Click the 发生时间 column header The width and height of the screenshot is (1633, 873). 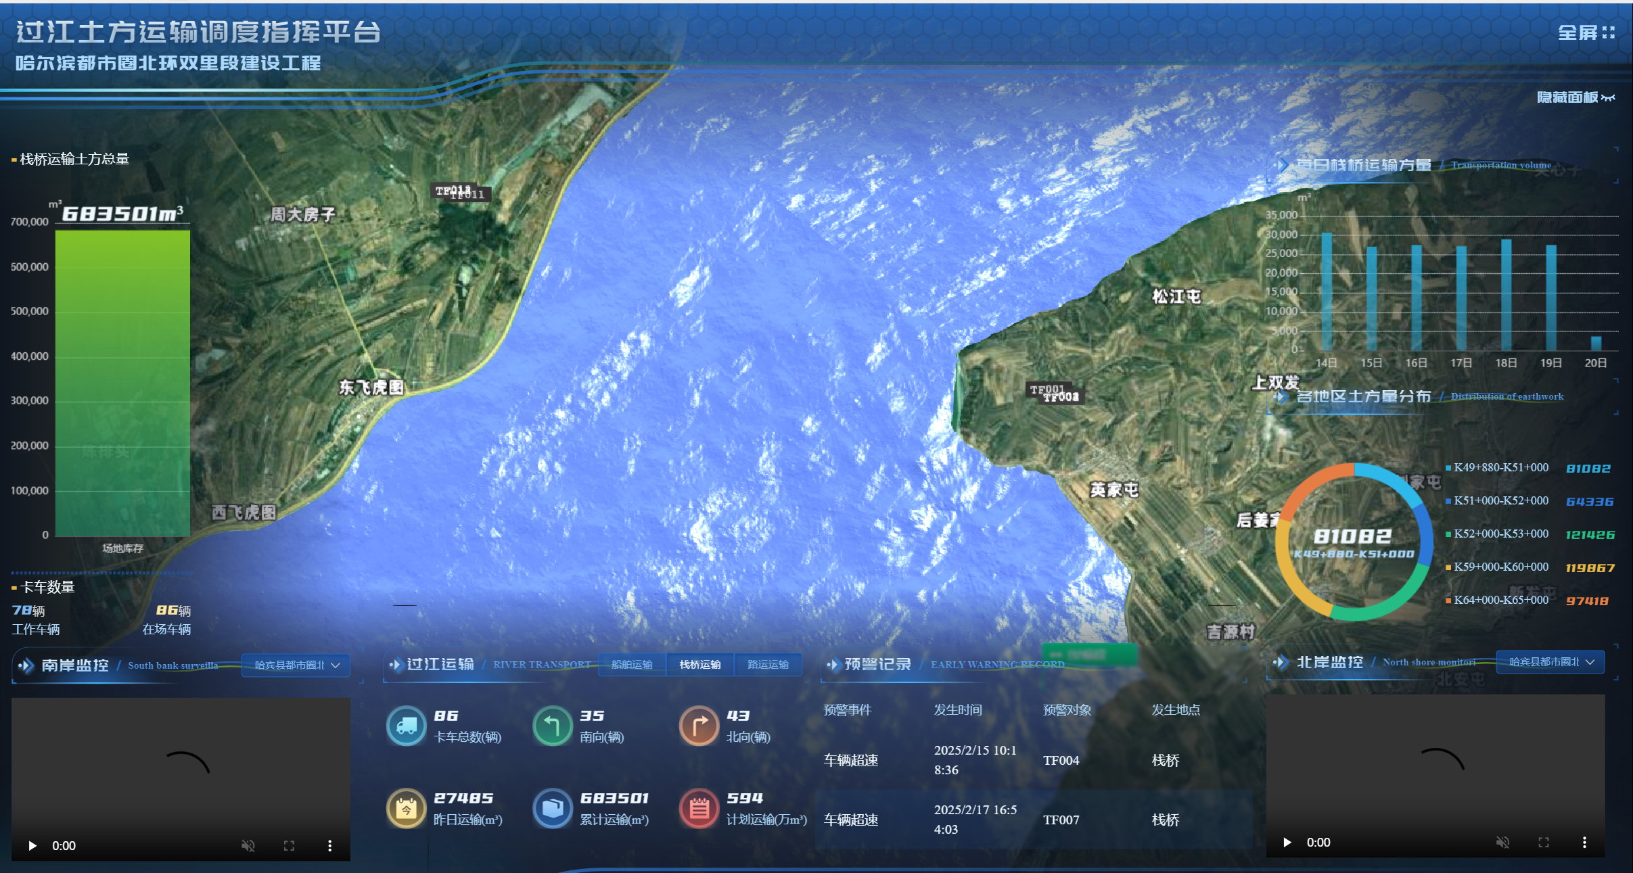958,710
